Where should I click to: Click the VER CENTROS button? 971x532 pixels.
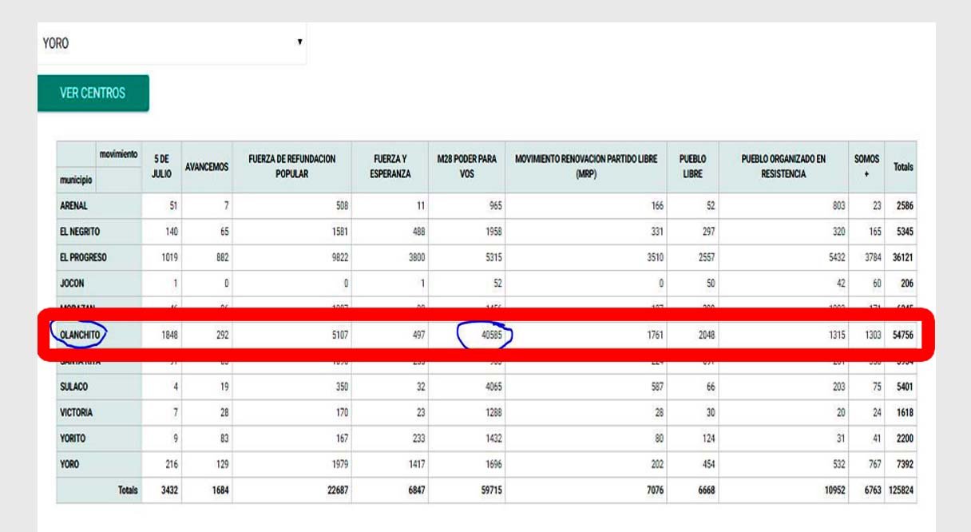93,93
